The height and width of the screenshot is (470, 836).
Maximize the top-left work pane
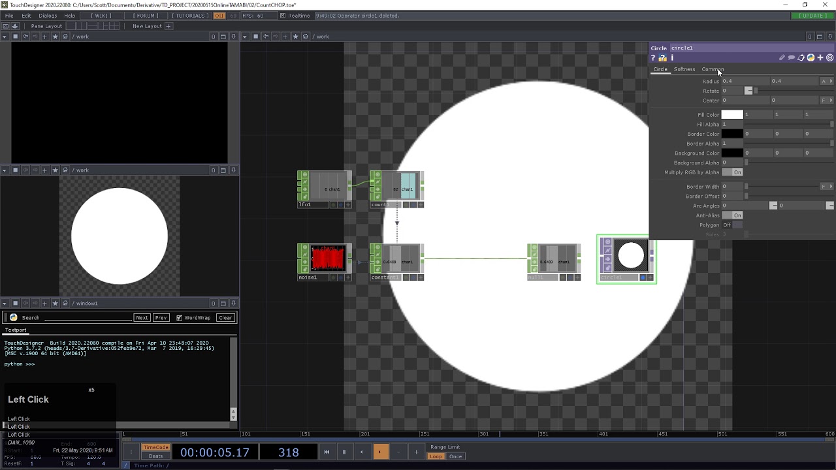coord(223,37)
